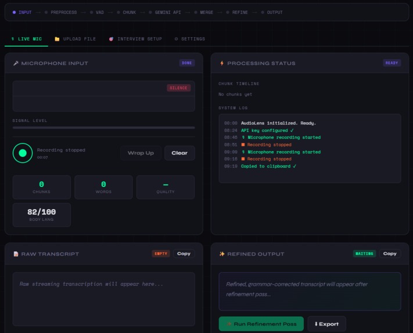Click the 00:16 'Recording stopped' log line

(x=257, y=159)
